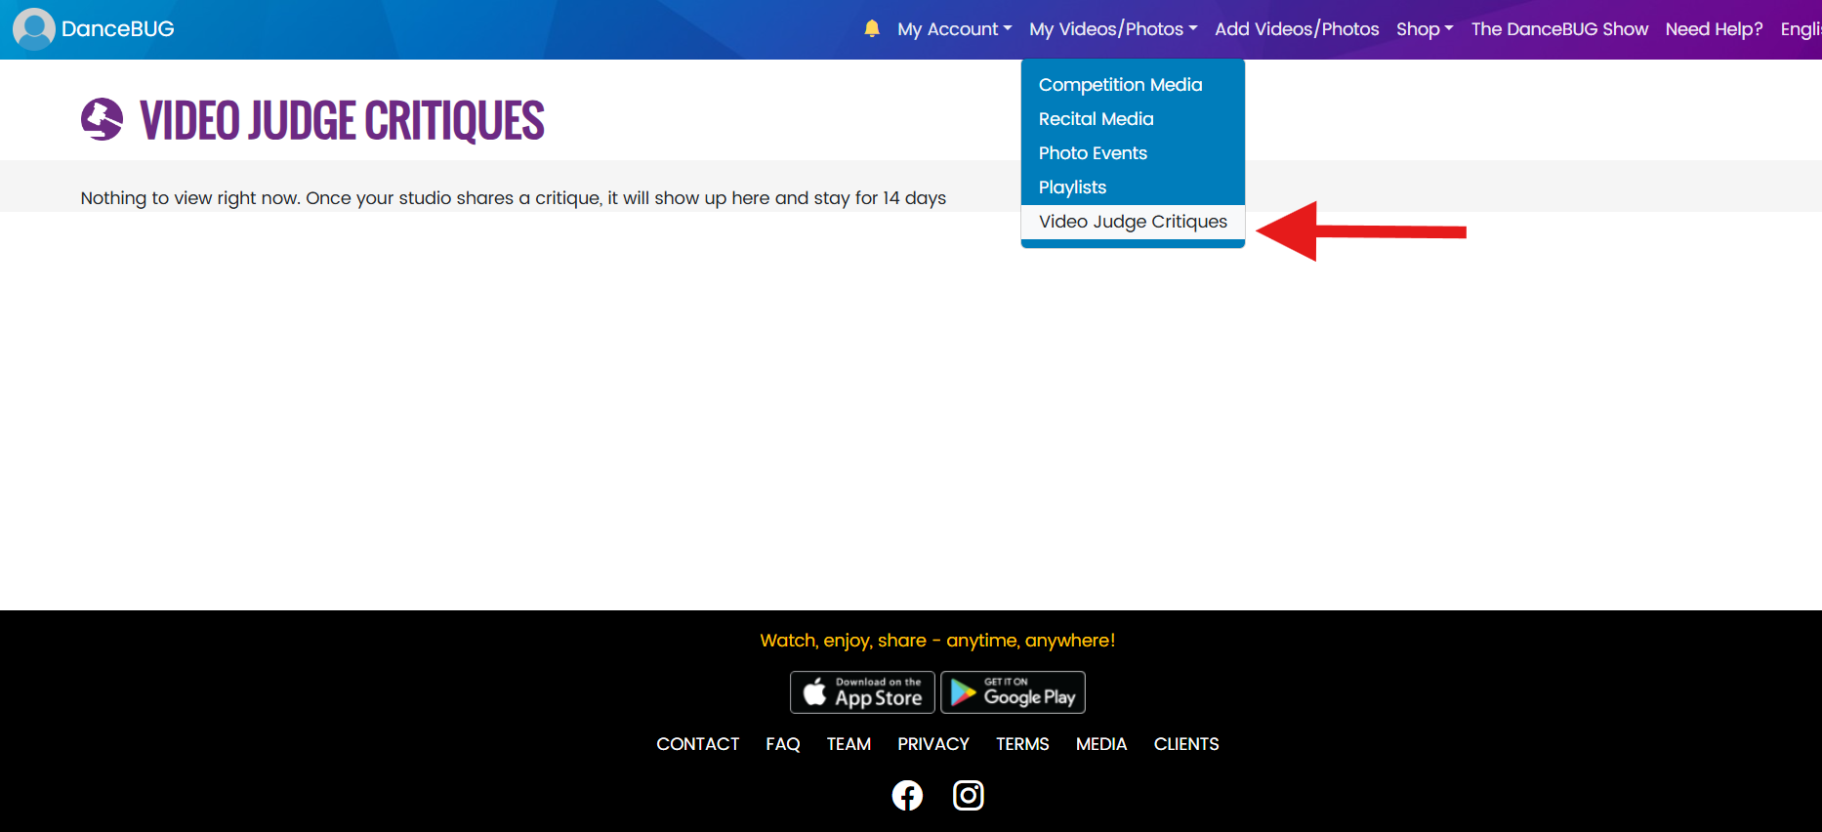The image size is (1822, 832).
Task: Open The DanceBUG Show link
Action: (1559, 29)
